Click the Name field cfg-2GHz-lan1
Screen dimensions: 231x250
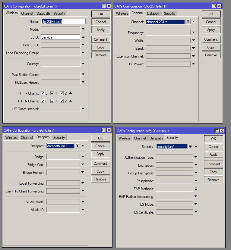tap(63, 21)
